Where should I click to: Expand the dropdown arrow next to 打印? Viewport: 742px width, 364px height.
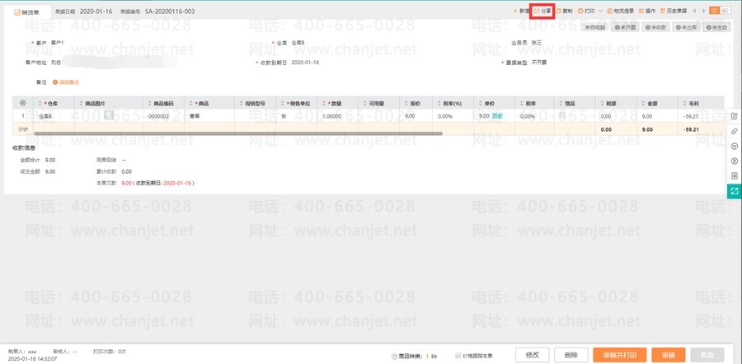[x=600, y=11]
